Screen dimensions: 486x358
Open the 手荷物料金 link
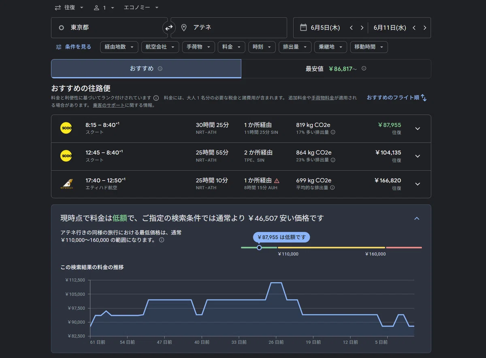coord(323,98)
